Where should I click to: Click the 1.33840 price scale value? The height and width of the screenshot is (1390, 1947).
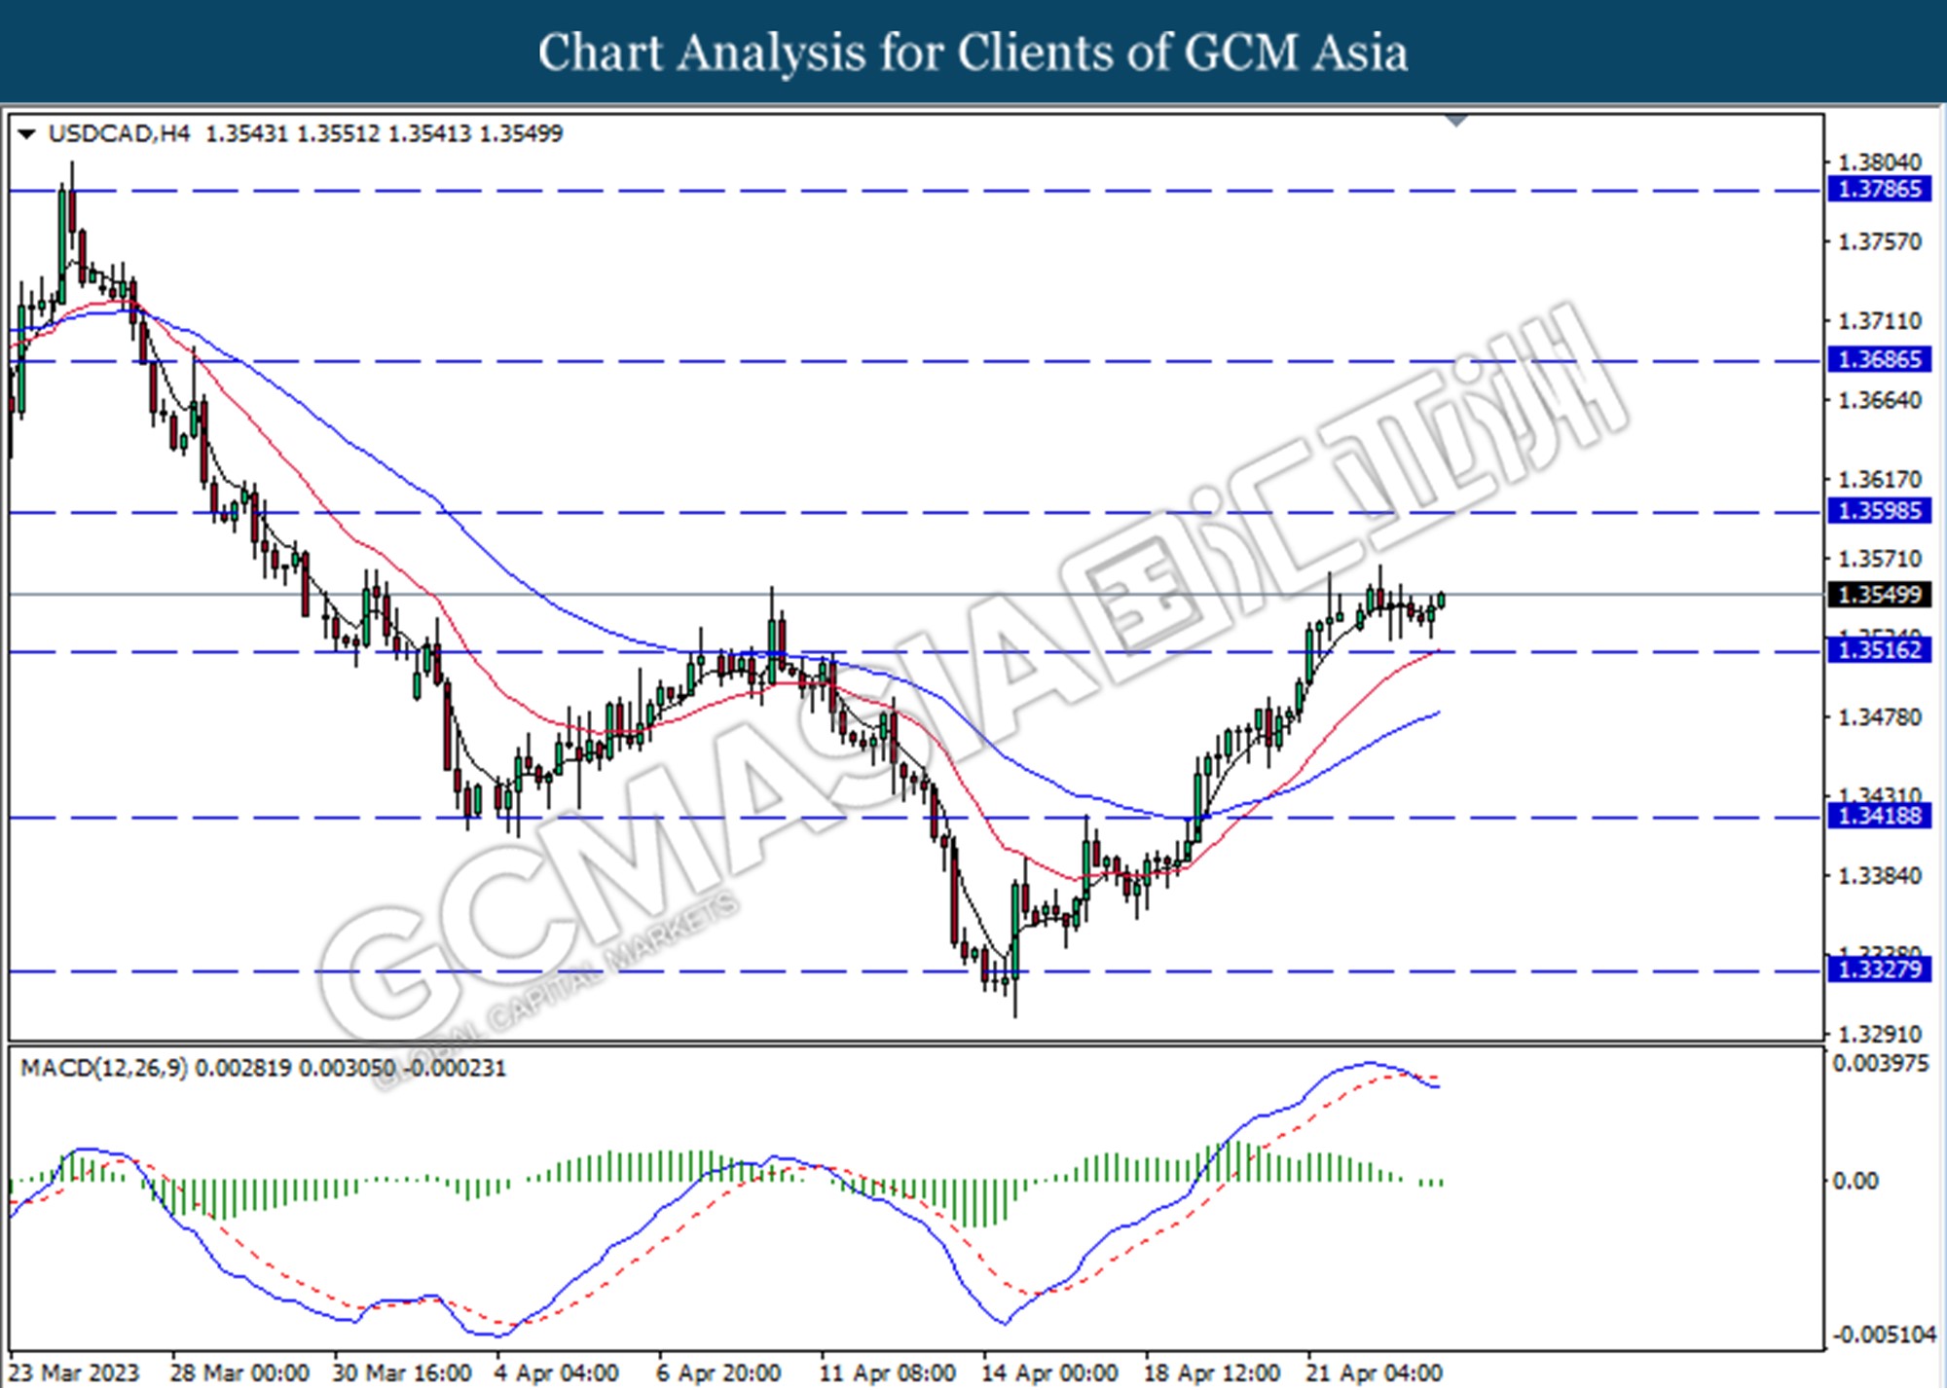click(x=1879, y=876)
